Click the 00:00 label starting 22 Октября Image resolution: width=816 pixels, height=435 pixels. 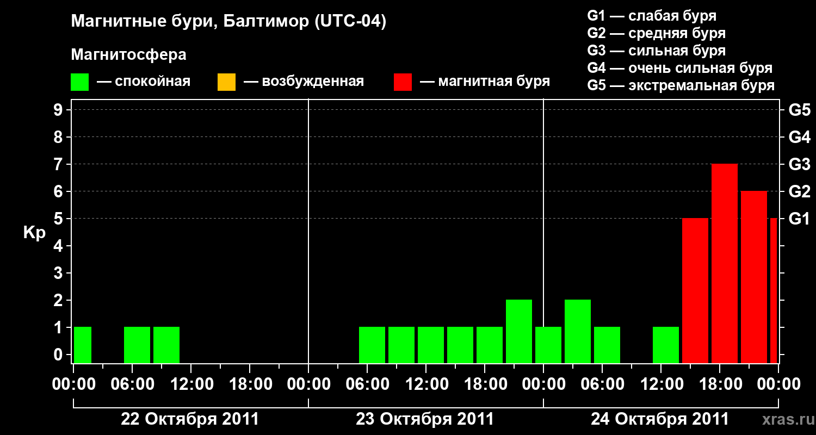pyautogui.click(x=74, y=384)
